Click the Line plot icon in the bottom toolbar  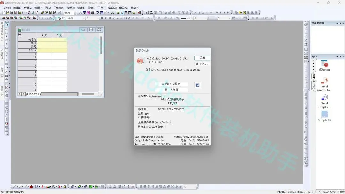coord(14,187)
